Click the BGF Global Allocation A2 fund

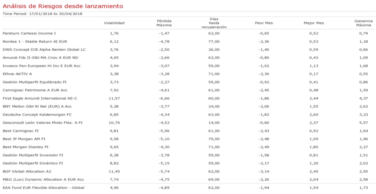click(x=27, y=171)
